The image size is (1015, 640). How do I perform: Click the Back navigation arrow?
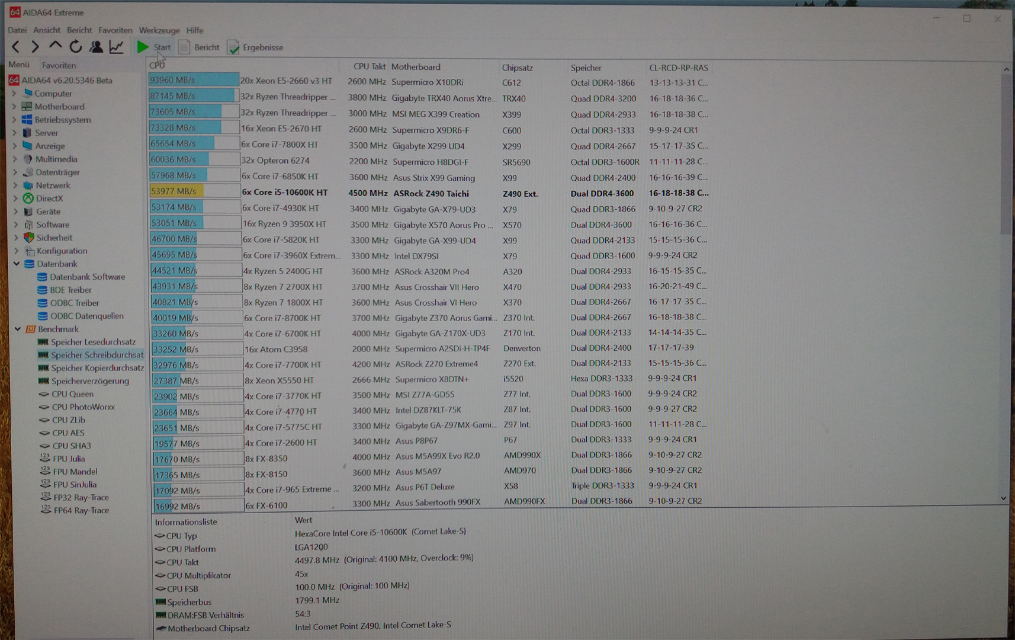tap(16, 46)
